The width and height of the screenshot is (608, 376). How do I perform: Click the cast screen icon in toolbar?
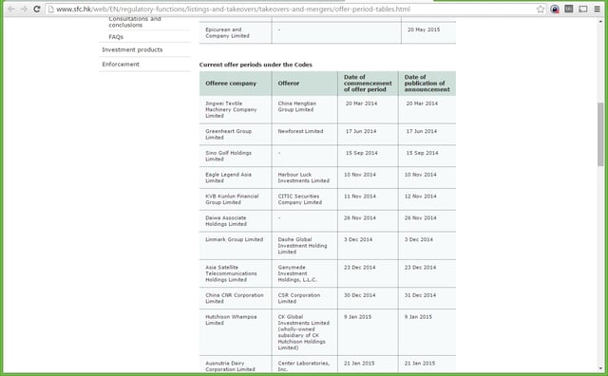(x=583, y=9)
